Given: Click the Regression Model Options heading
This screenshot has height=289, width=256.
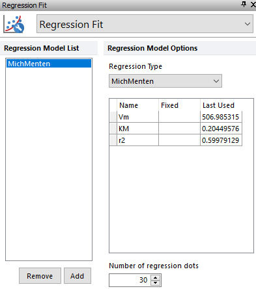Looking at the screenshot, I should point(152,48).
